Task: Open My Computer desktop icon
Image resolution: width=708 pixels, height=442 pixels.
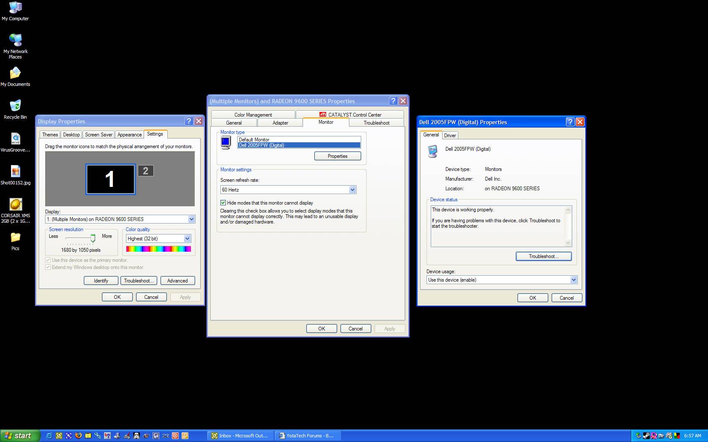Action: pyautogui.click(x=15, y=11)
